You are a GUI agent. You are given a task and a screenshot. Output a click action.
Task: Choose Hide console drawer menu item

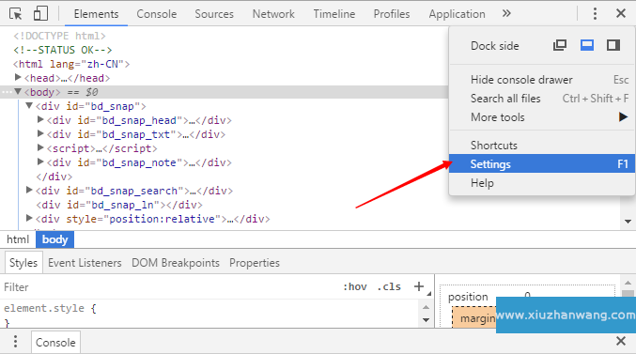pyautogui.click(x=542, y=80)
